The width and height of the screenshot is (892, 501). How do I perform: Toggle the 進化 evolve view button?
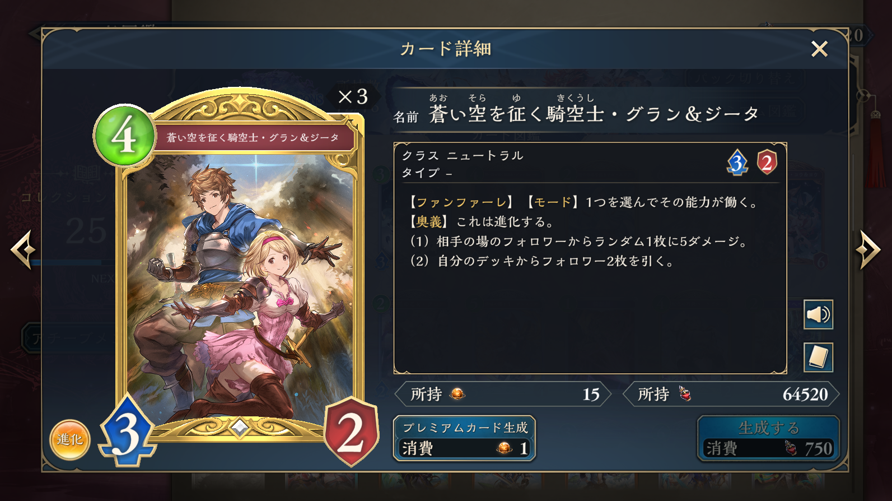point(70,440)
